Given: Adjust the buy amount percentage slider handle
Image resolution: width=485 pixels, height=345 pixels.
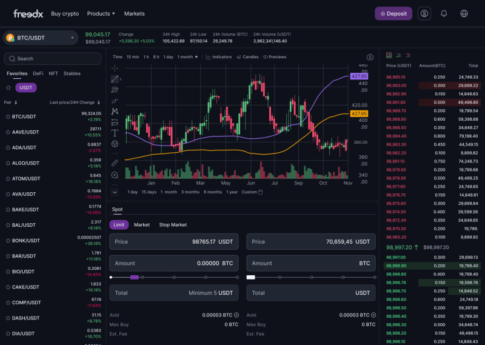Looking at the screenshot, I should 135,277.
